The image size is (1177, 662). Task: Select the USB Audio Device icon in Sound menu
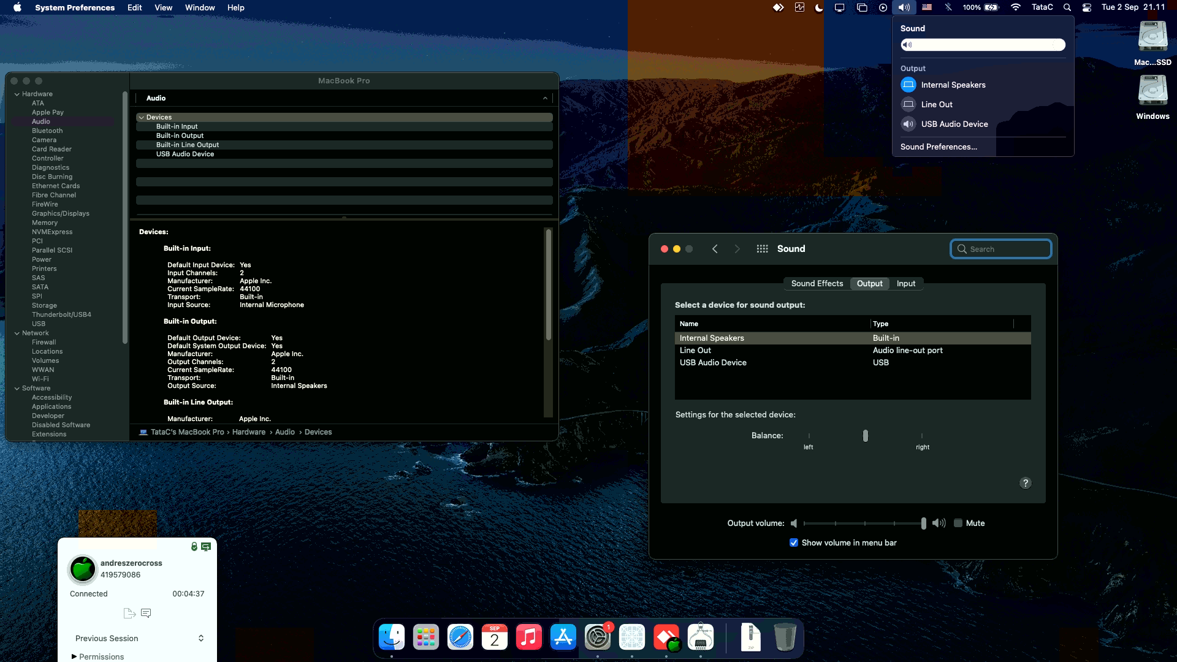coord(908,124)
